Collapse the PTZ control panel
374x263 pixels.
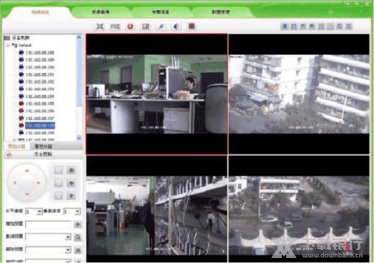coord(6,152)
